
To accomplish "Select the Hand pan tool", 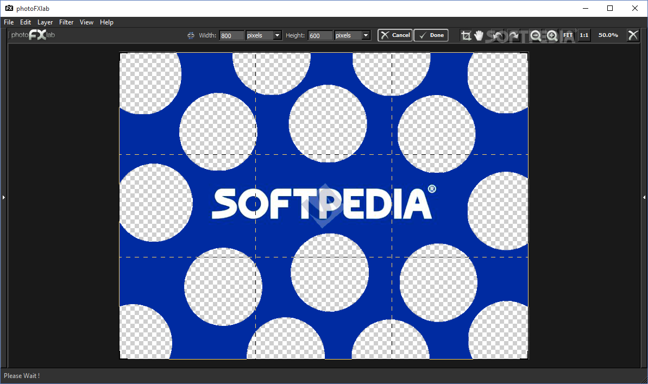I will [479, 35].
